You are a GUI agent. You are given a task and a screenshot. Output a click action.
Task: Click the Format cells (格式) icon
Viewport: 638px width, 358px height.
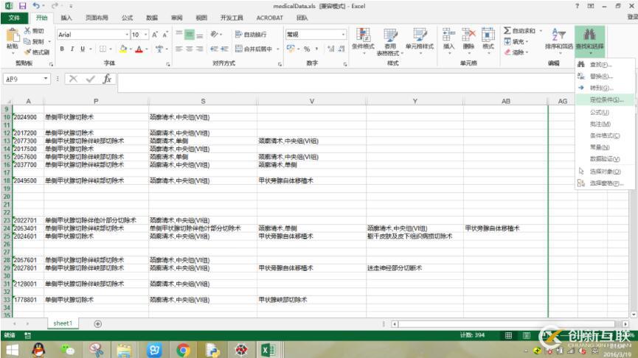click(488, 35)
